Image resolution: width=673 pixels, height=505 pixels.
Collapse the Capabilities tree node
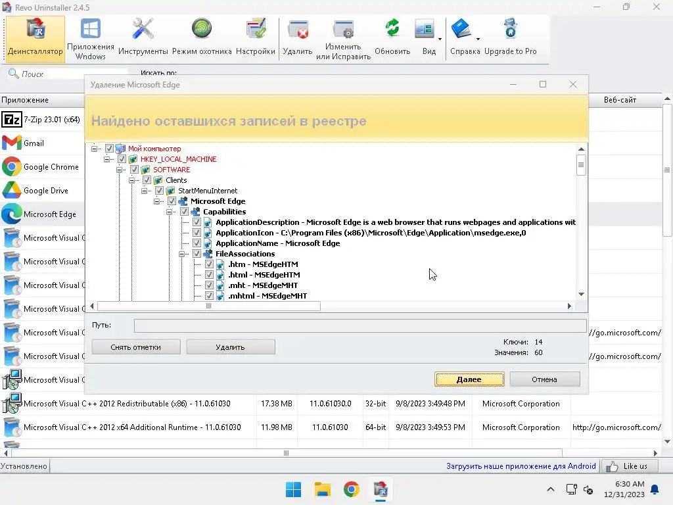click(x=169, y=212)
